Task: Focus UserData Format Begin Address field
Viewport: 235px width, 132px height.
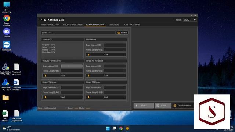Action: pos(72,66)
